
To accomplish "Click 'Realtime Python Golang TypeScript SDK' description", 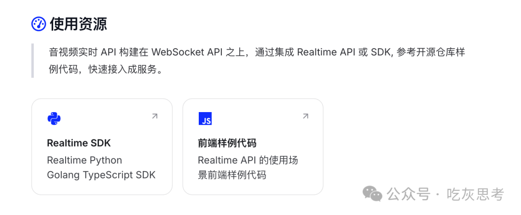I will [x=101, y=168].
